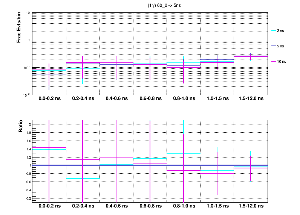Click lower plot's "1.0-1.5 ns" bin label
Screen dimensions: 300x215
pos(217,207)
